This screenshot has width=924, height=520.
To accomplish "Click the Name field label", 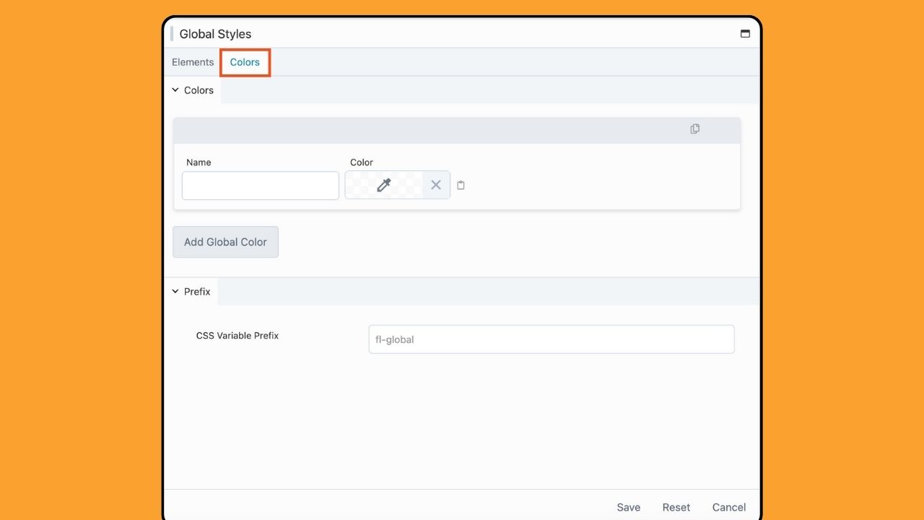I will pyautogui.click(x=199, y=162).
